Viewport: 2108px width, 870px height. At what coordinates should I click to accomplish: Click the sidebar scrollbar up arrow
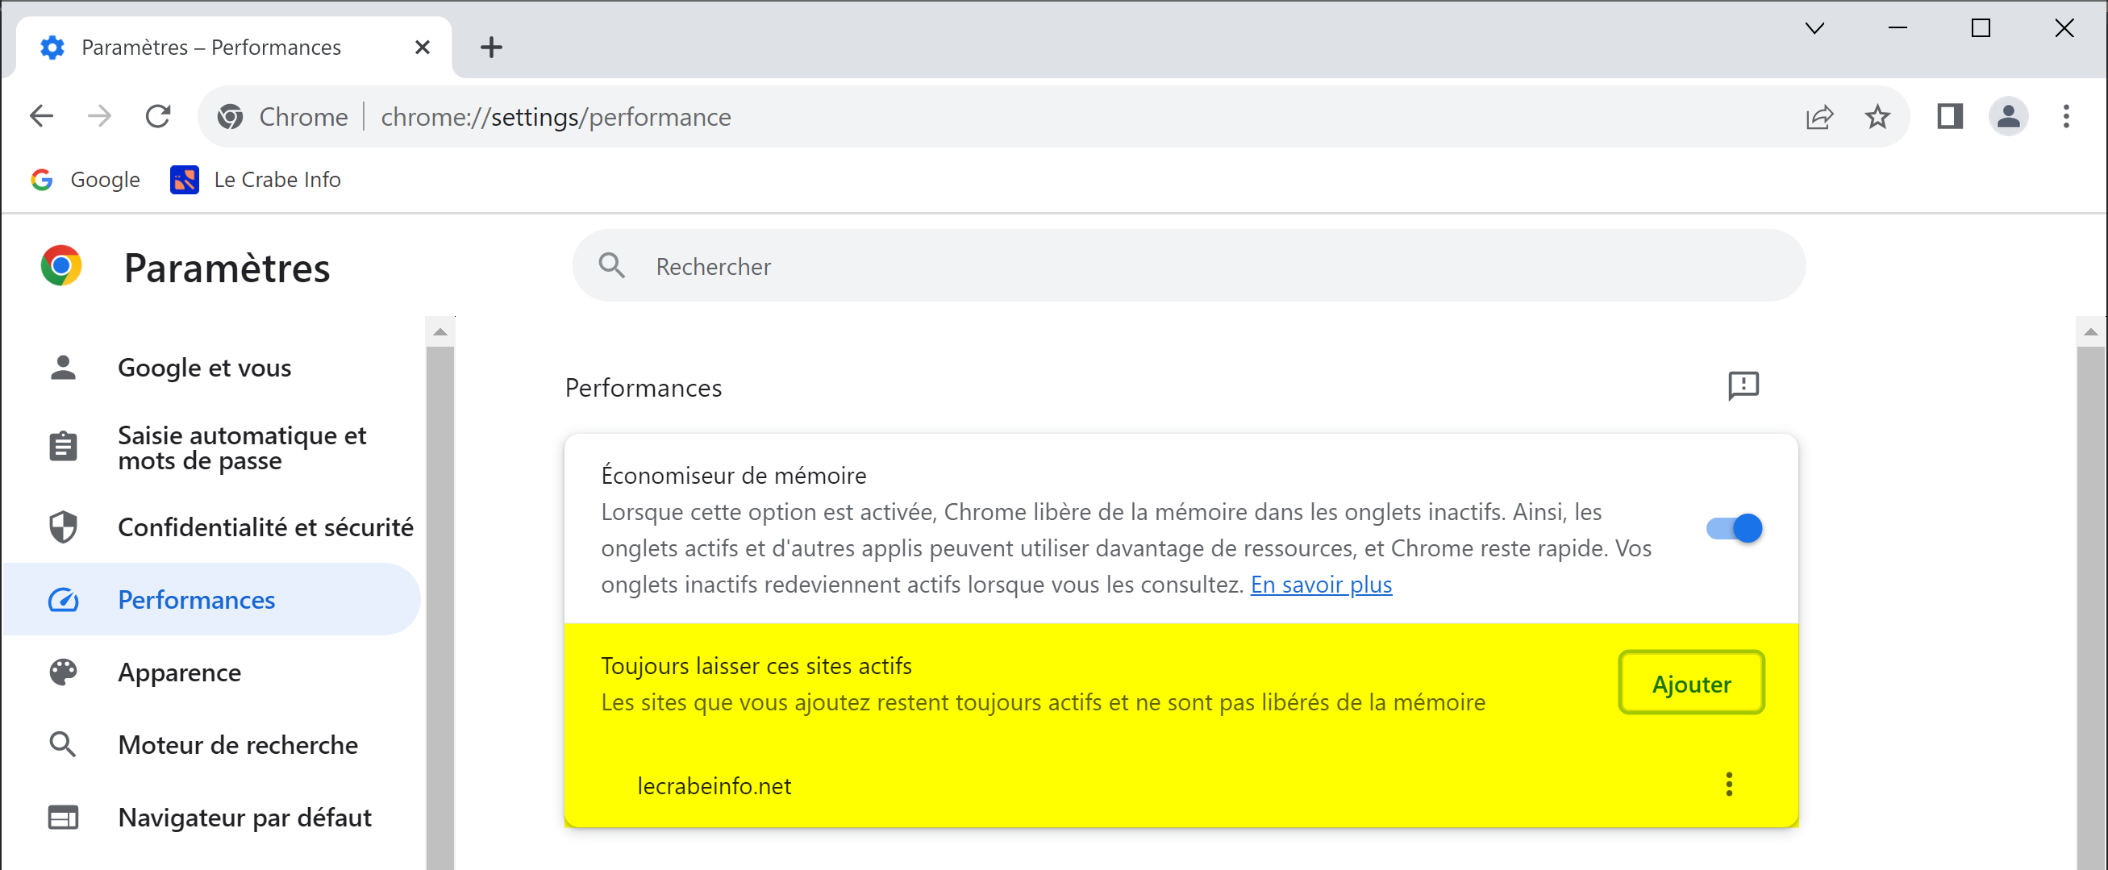(440, 332)
